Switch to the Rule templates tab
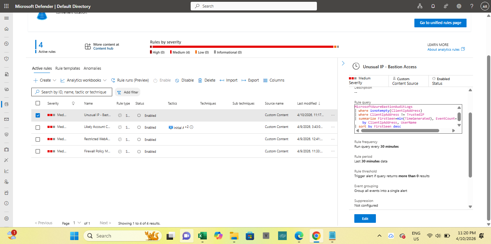 (x=68, y=68)
